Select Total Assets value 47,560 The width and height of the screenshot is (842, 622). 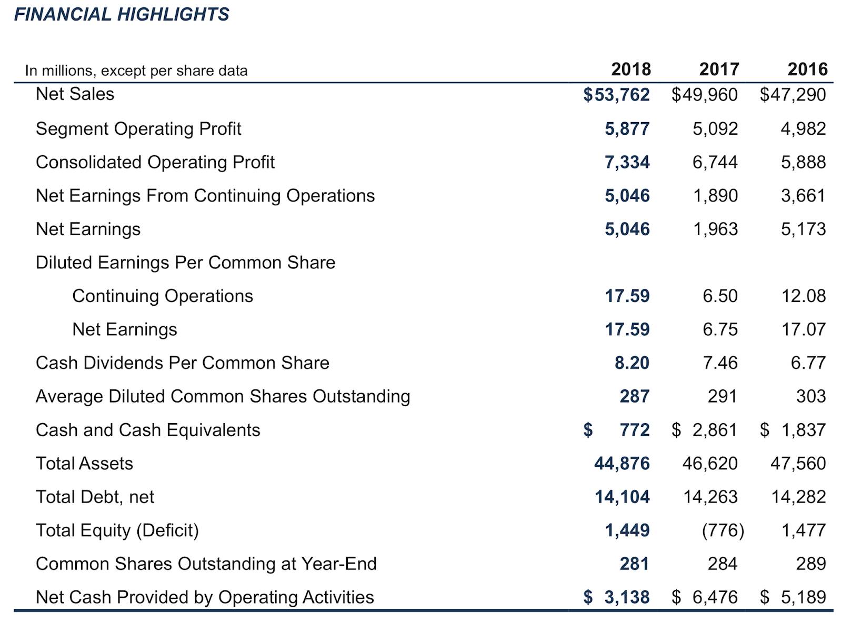point(798,464)
